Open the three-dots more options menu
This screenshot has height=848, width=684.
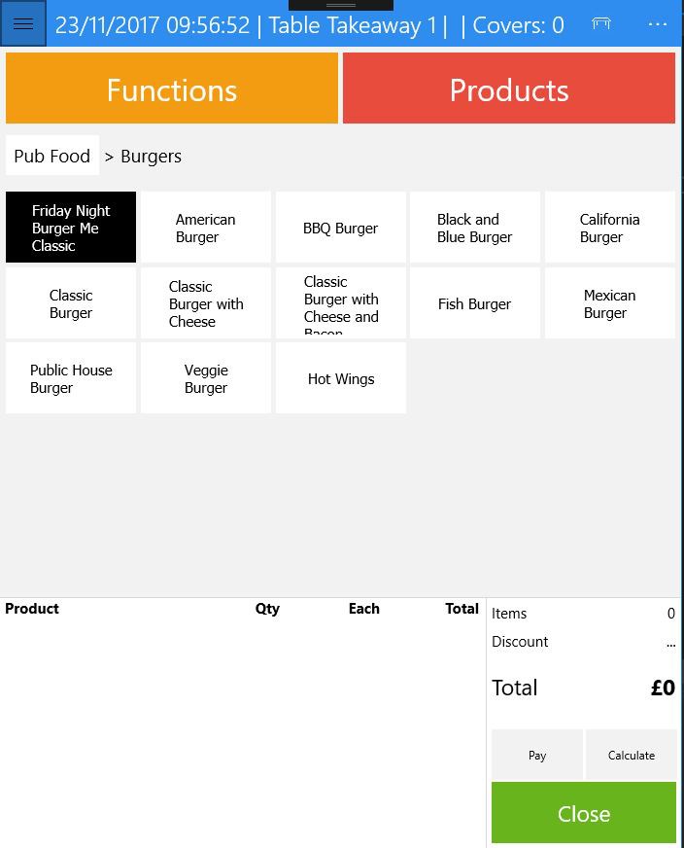pyautogui.click(x=657, y=24)
